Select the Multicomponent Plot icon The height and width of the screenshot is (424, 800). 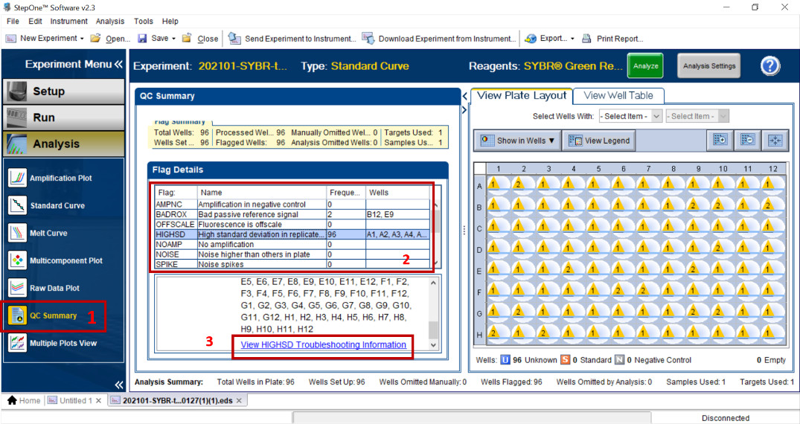tap(18, 261)
